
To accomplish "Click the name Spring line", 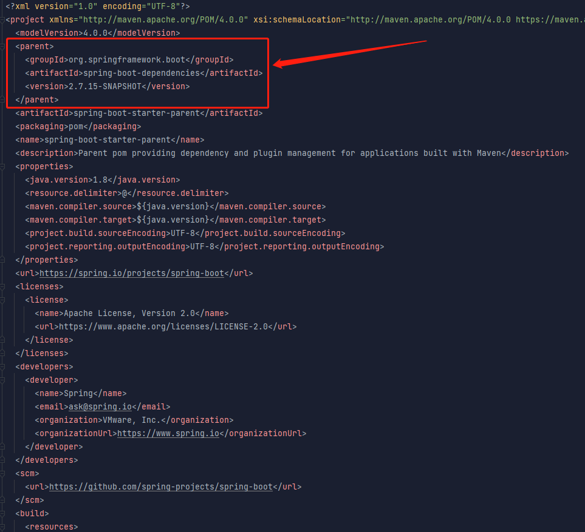I will click(81, 394).
